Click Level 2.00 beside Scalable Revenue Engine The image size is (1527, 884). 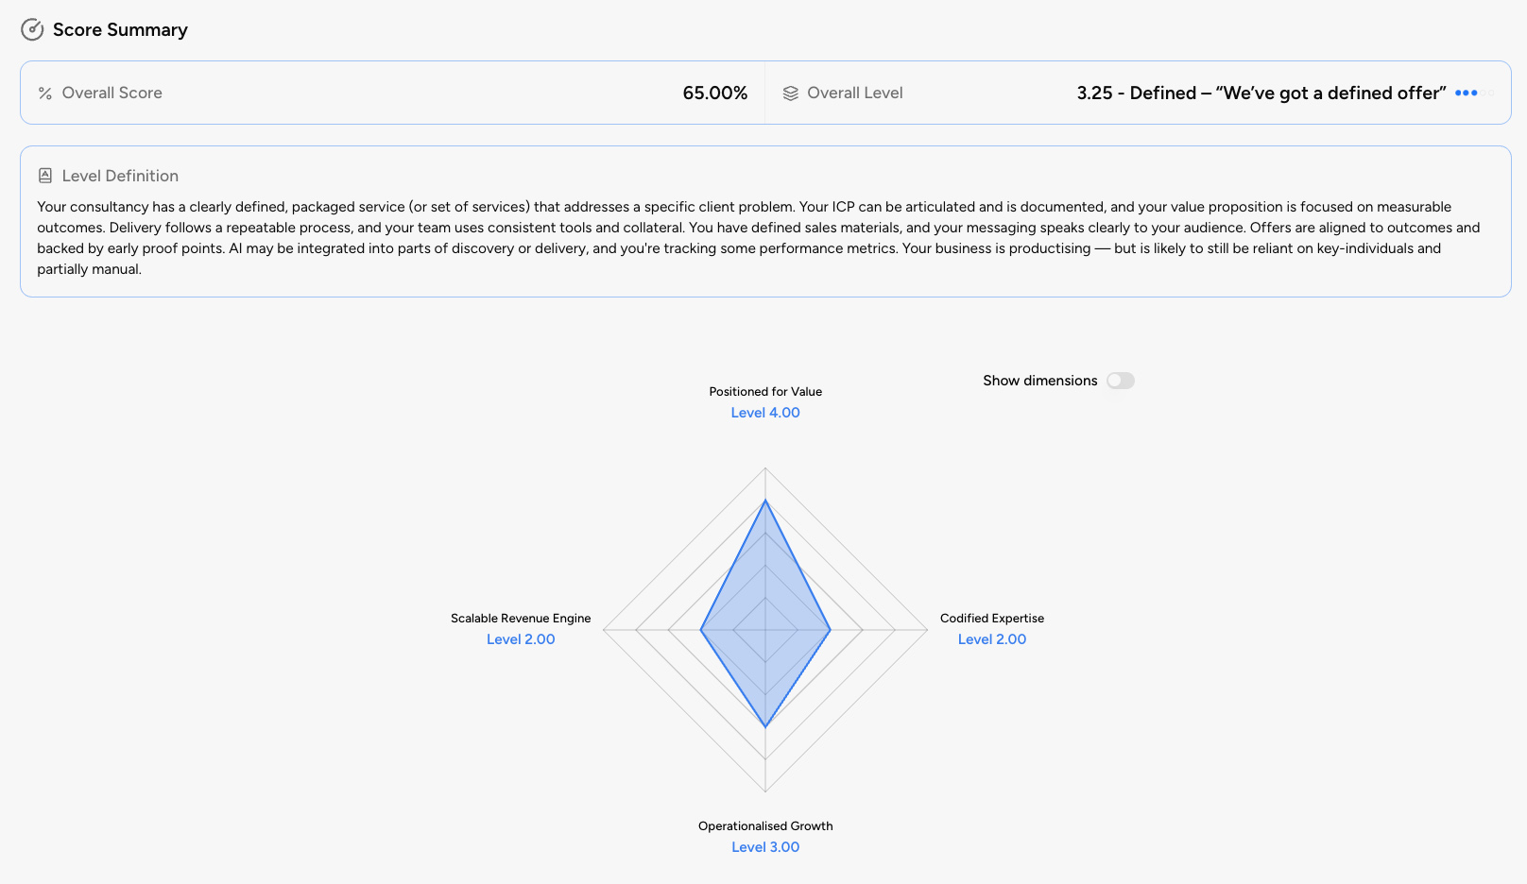click(x=521, y=638)
